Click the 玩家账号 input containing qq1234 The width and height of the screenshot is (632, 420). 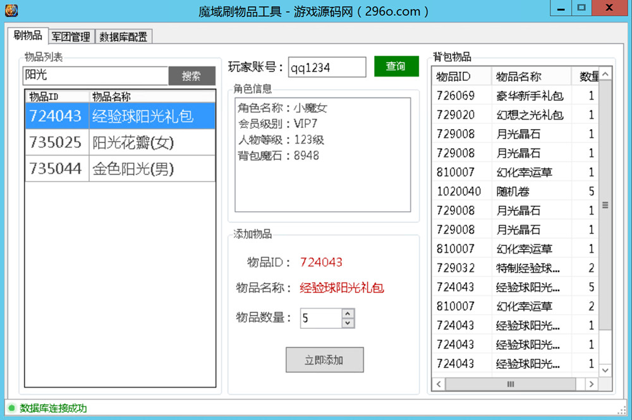(x=326, y=68)
